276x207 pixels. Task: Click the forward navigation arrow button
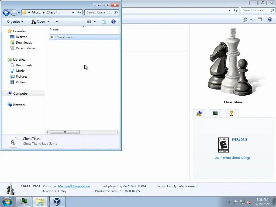[14, 12]
